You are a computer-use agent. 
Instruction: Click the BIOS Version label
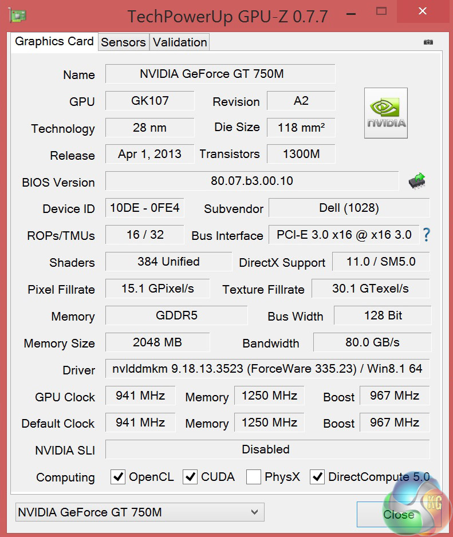coord(58,182)
